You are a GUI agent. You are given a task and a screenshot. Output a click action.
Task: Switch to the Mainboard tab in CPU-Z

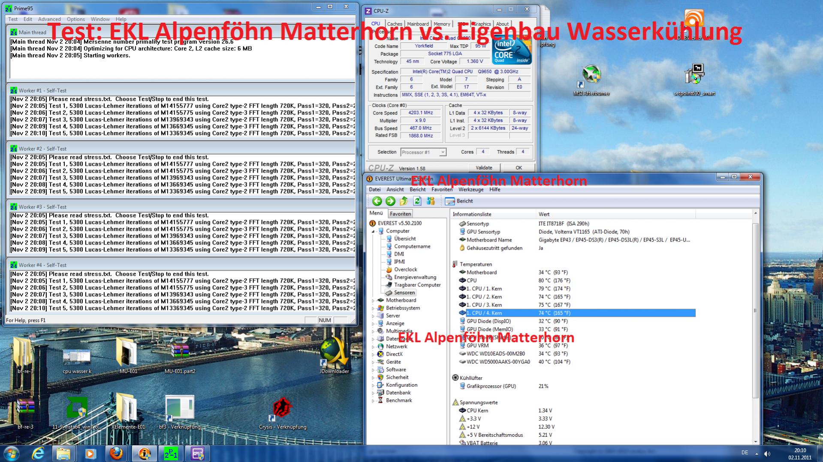418,24
